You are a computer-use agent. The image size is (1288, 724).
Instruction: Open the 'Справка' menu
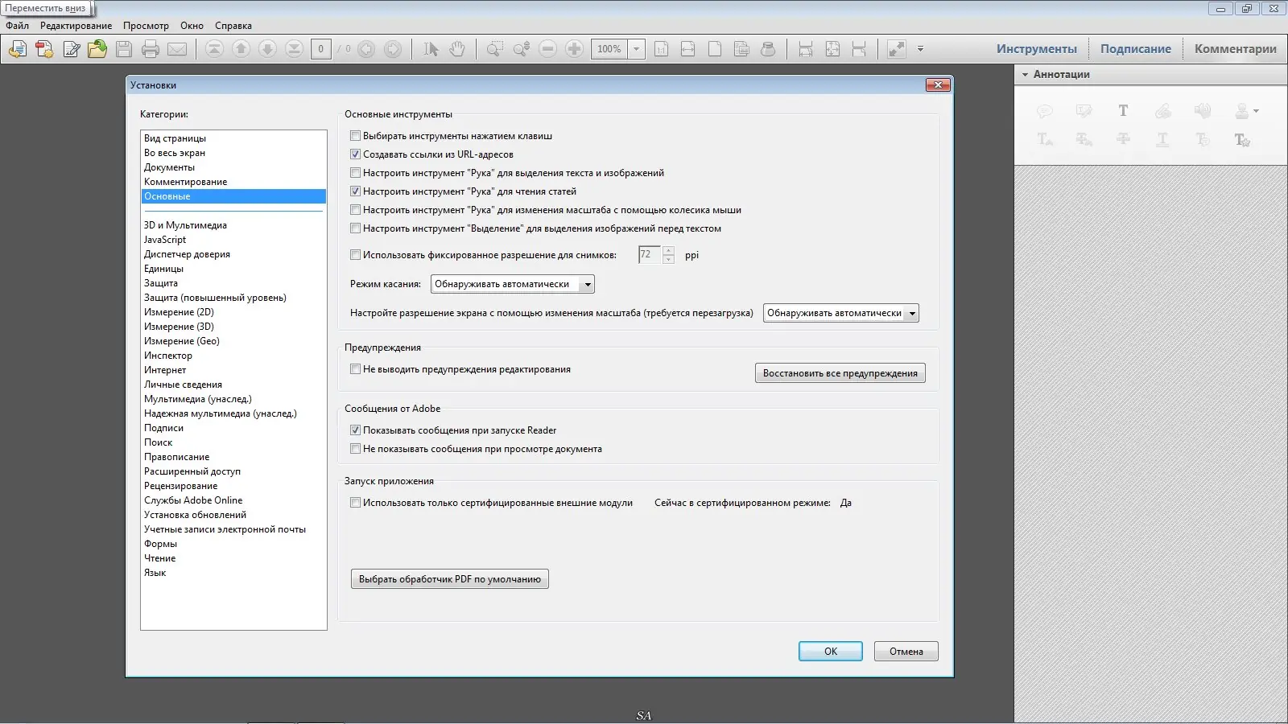pos(233,26)
